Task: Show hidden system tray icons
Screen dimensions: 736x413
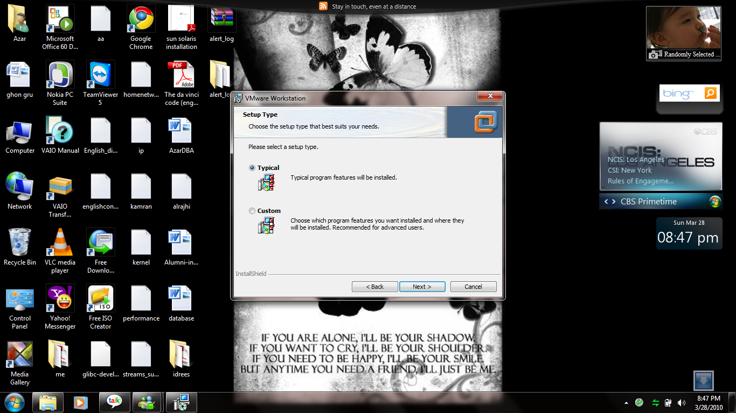Action: click(626, 403)
